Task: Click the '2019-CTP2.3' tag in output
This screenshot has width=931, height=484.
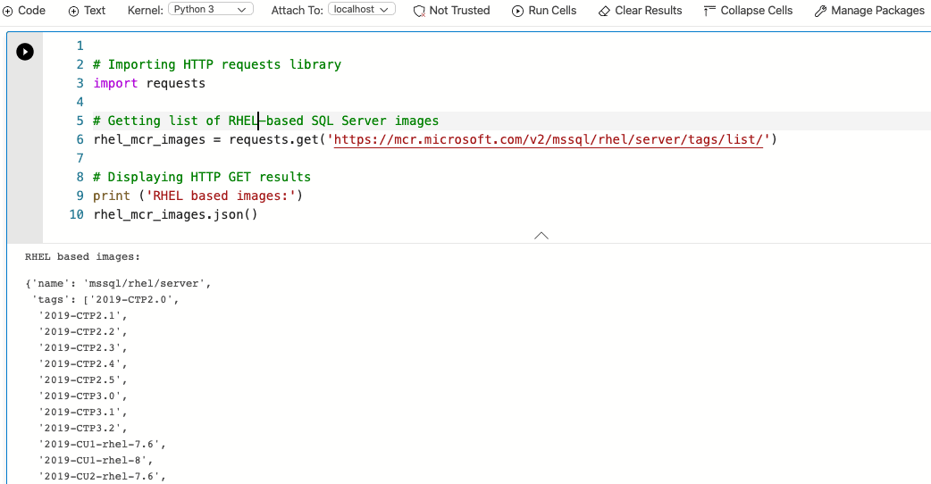Action: click(x=80, y=347)
